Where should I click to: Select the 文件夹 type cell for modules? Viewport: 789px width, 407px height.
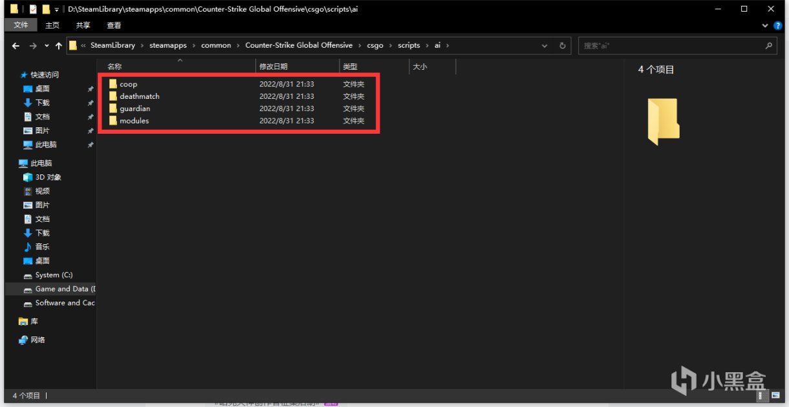(x=354, y=121)
